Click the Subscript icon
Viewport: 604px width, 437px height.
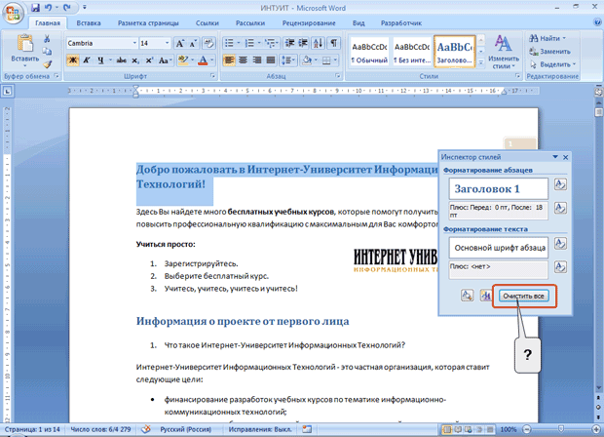(x=135, y=60)
